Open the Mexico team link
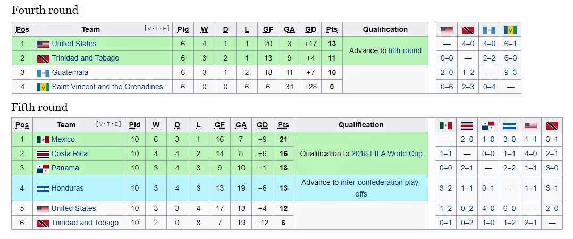The height and width of the screenshot is (239, 573). pos(63,139)
